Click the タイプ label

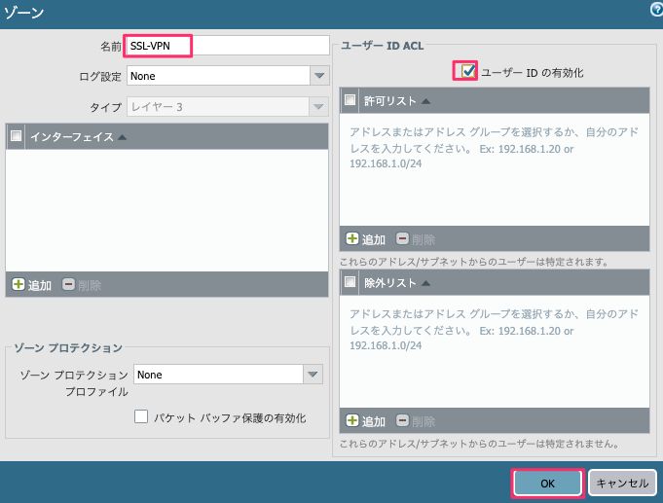coord(106,107)
